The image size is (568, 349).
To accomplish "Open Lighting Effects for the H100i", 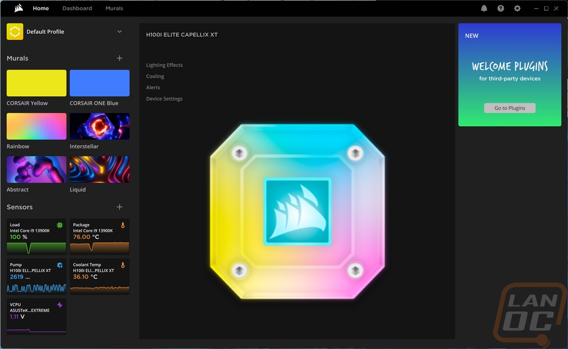I will [x=165, y=65].
